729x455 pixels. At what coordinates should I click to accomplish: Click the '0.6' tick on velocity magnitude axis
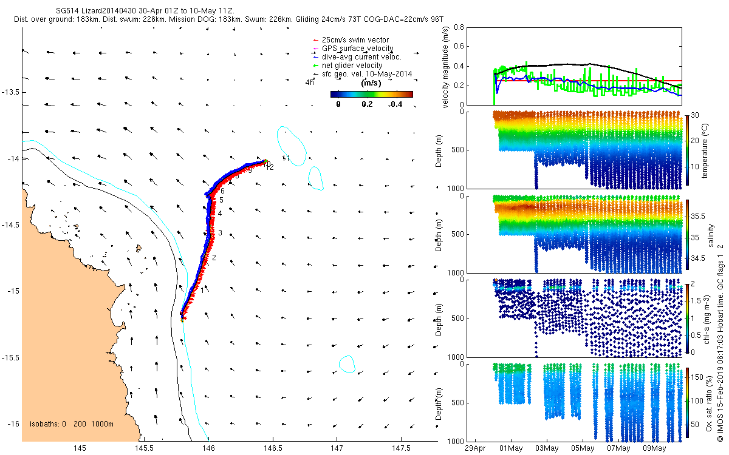pyautogui.click(x=459, y=46)
